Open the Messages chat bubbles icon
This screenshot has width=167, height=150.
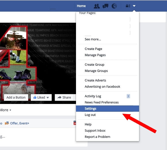(105, 6)
